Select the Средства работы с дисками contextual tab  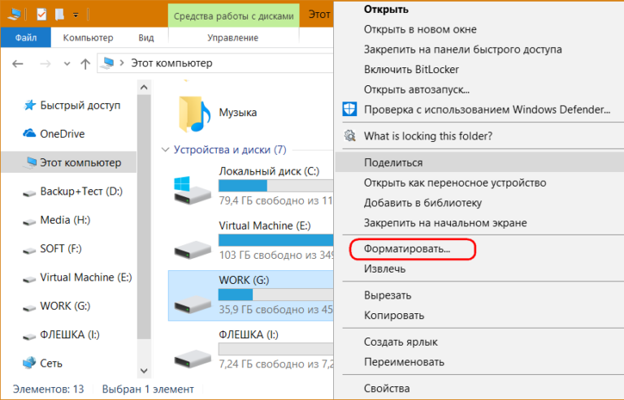tap(234, 16)
